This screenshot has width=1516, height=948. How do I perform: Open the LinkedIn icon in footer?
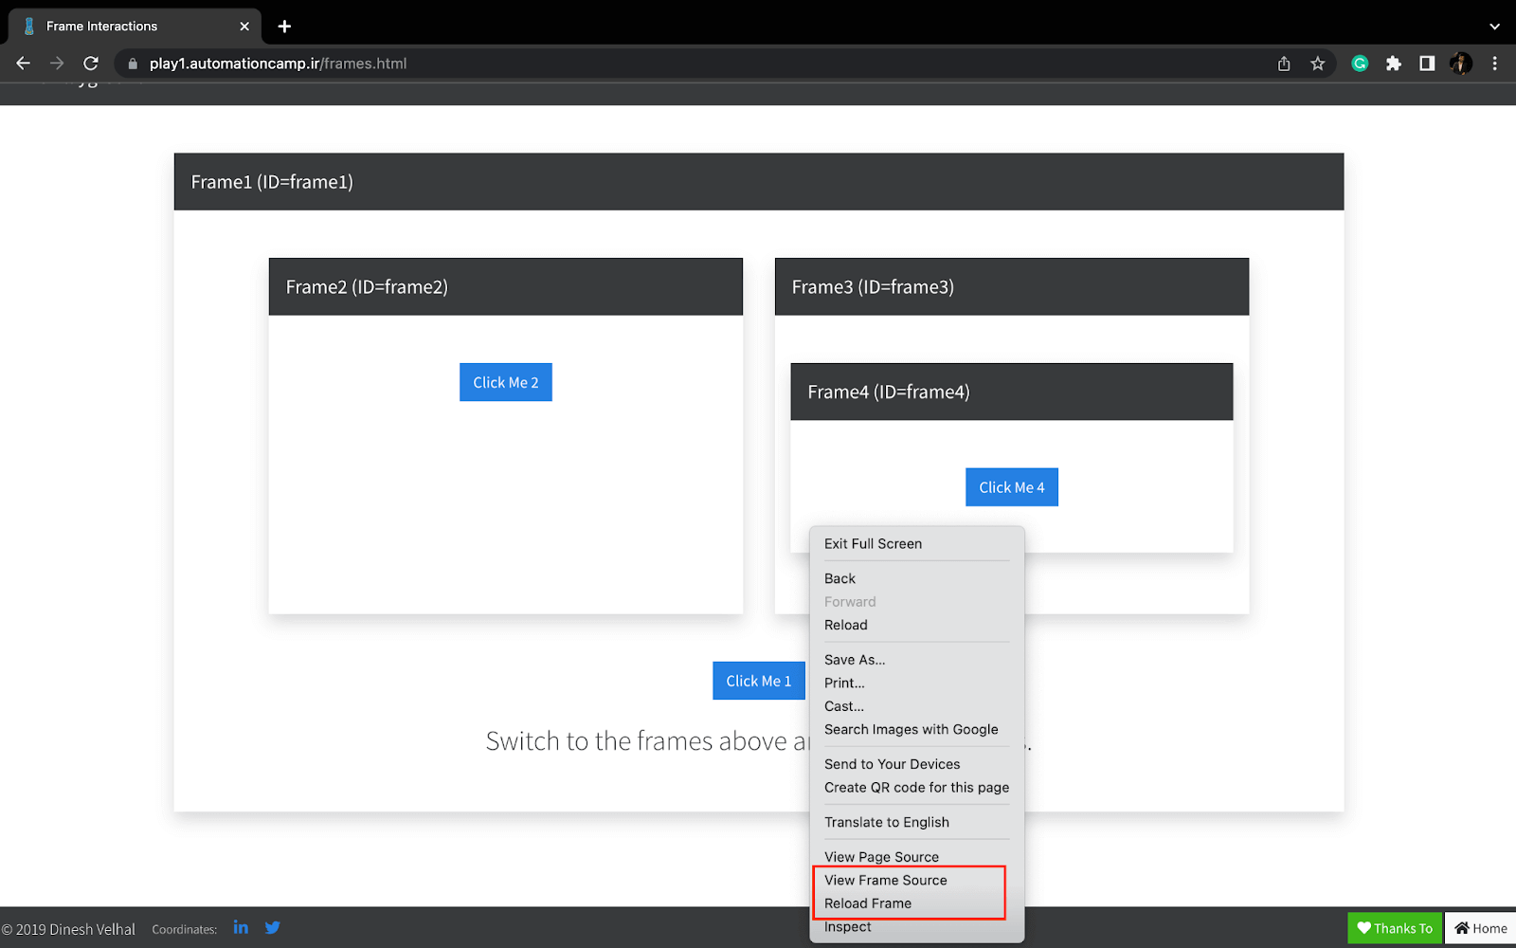point(241,927)
